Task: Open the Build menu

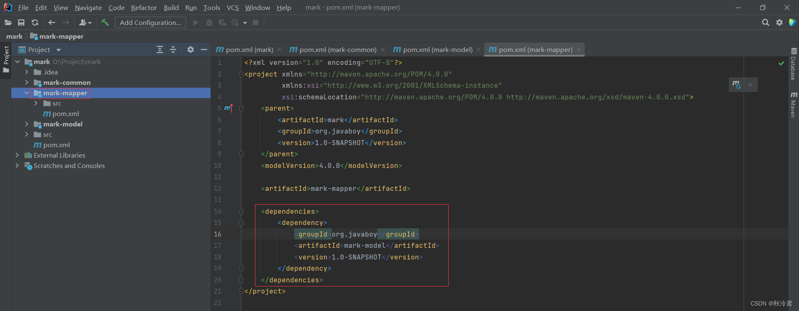Action: coord(171,7)
